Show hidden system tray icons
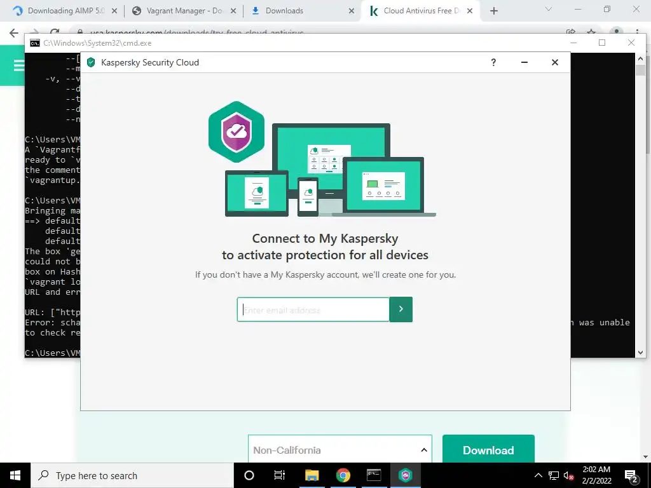 point(538,475)
